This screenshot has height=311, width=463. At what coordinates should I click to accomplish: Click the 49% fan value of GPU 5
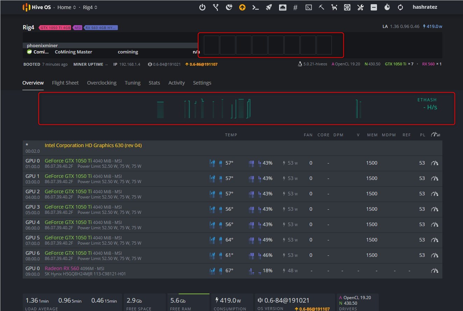point(268,240)
